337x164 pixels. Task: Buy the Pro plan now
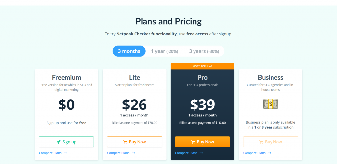point(202,142)
